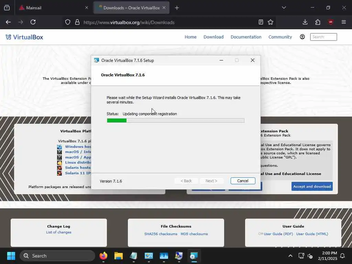Click Cancel in the setup wizard

pos(243,181)
